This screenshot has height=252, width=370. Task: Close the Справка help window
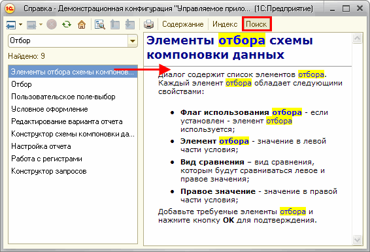(x=360, y=8)
